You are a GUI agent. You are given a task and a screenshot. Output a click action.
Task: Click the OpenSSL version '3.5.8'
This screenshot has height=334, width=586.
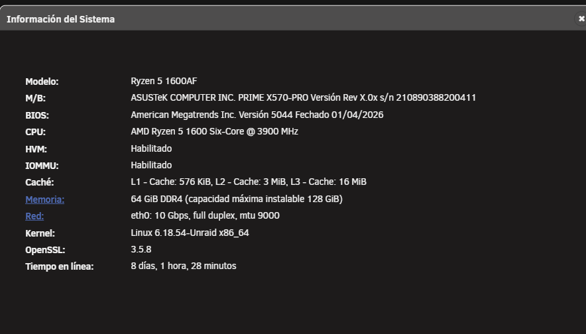[x=141, y=249]
